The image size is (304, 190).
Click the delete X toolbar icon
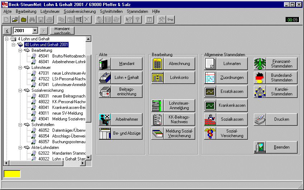(x=87, y=20)
